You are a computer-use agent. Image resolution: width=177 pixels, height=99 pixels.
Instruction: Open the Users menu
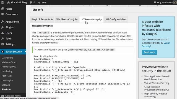click(x=9, y=33)
